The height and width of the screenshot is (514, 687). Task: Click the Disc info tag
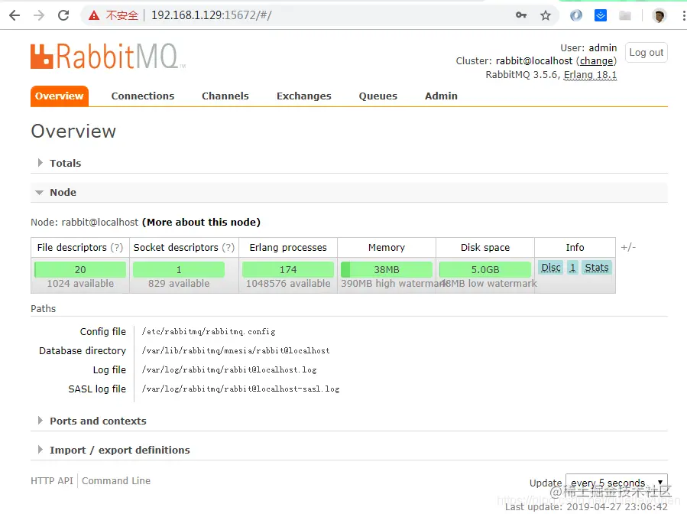click(551, 268)
